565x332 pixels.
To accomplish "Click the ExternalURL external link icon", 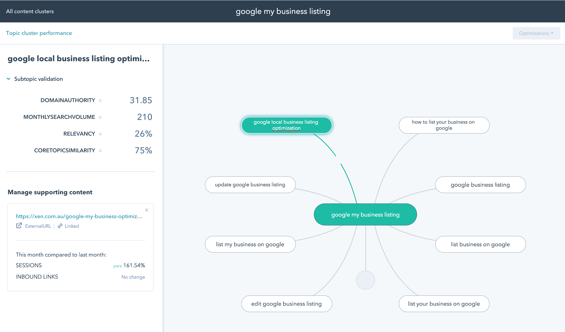I will [19, 226].
